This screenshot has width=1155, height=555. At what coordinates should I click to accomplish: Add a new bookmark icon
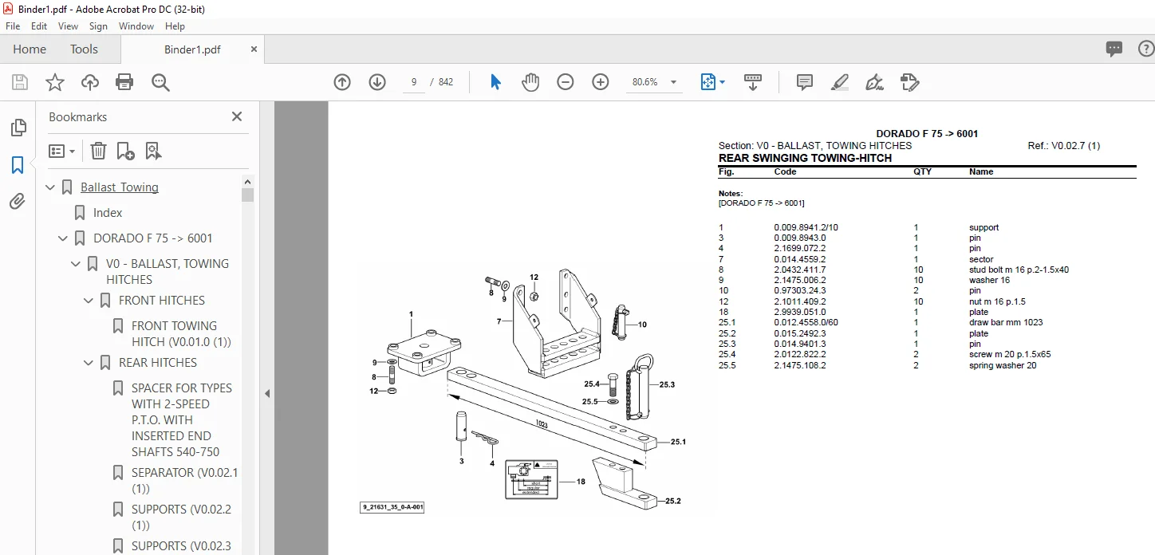[125, 151]
